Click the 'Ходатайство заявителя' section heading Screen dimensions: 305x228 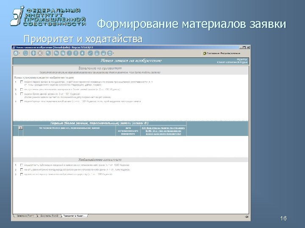coord(100,160)
